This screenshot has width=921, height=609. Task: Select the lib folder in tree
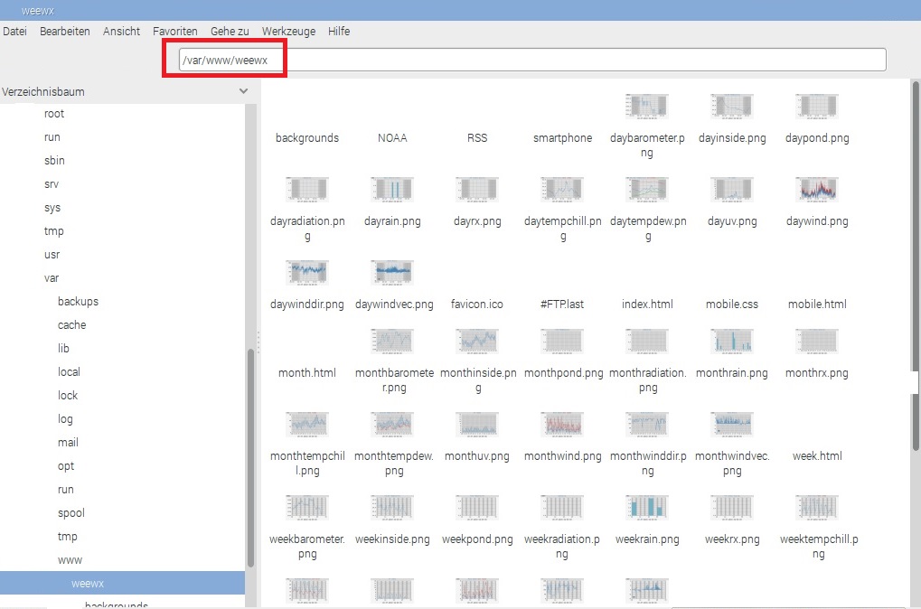pyautogui.click(x=63, y=349)
